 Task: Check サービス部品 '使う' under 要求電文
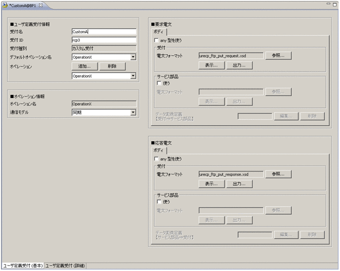[159, 83]
